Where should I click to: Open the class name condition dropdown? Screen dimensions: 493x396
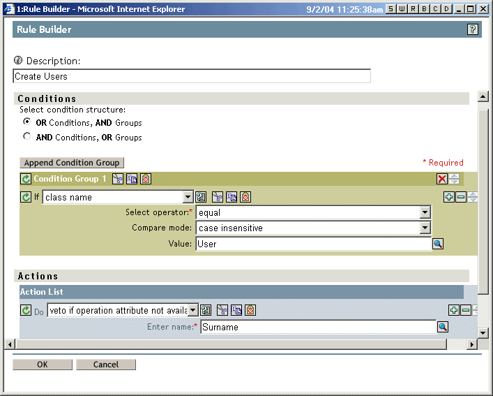(188, 197)
